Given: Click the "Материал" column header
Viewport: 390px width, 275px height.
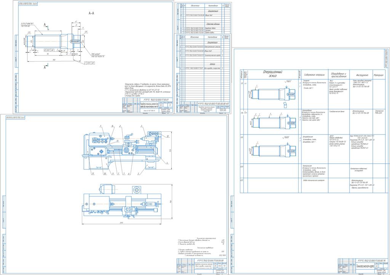Looking at the screenshot, I should [378, 75].
